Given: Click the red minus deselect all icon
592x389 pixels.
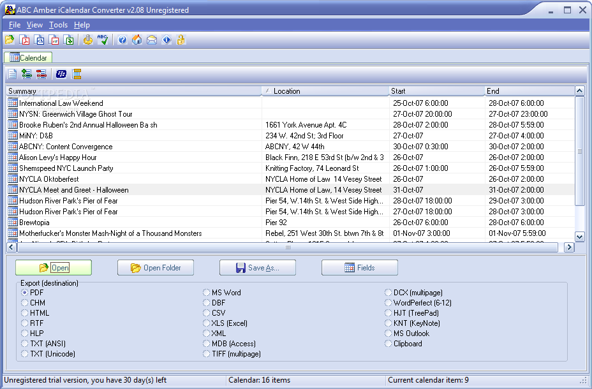Looking at the screenshot, I should (41, 74).
